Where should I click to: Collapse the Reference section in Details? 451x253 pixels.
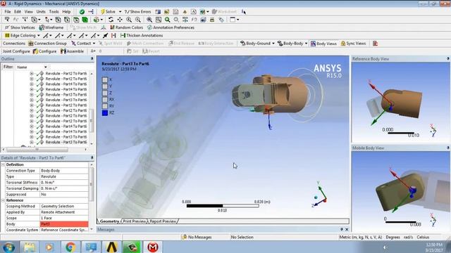pos(3,200)
